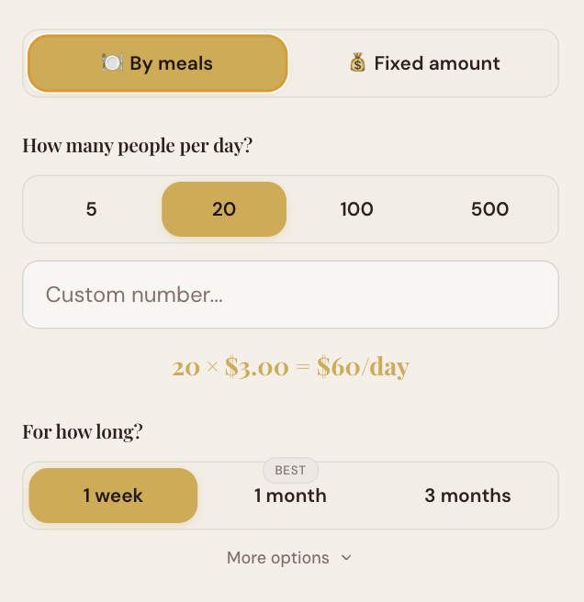Click the "For how long?" heading
This screenshot has height=602, width=584.
pos(83,431)
